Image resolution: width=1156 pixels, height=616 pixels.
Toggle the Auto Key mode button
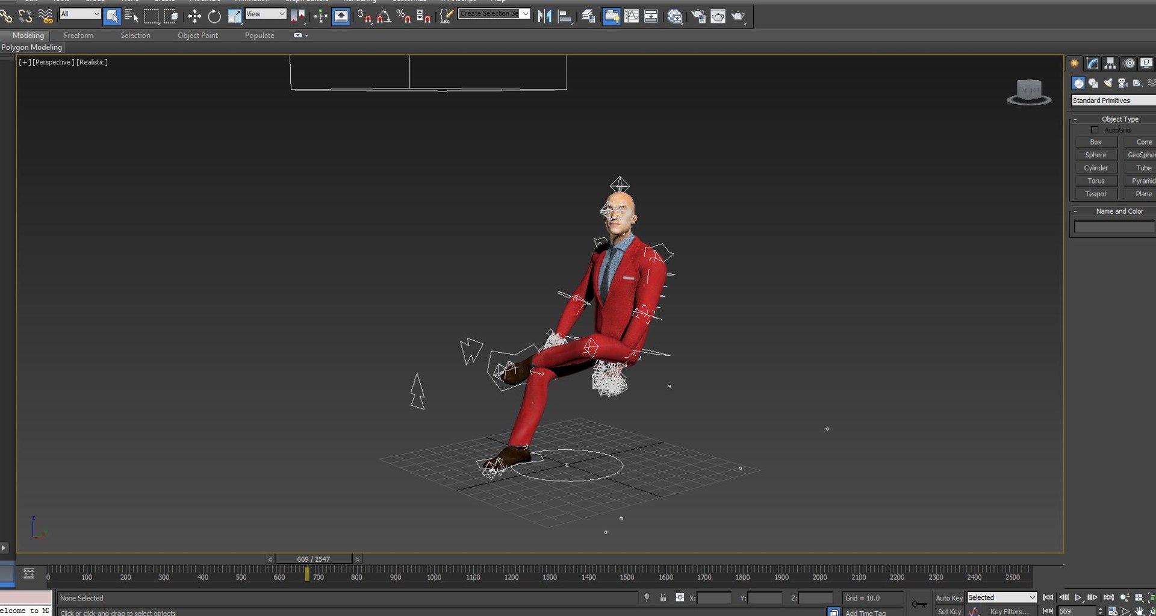[x=949, y=598]
